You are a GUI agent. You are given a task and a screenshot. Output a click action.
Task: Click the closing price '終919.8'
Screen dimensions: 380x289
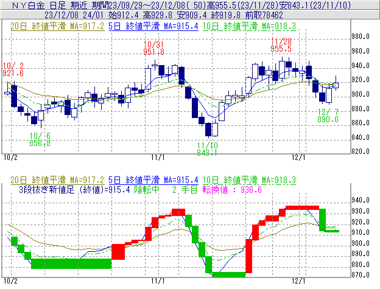point(225,15)
